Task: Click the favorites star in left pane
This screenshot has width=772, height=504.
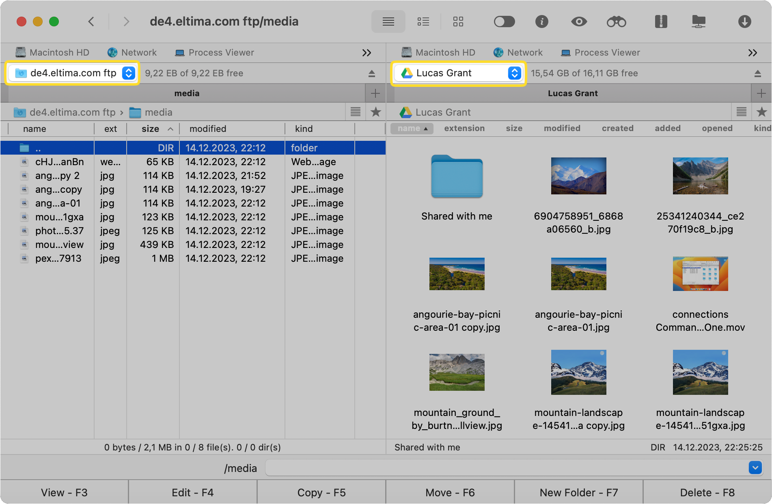Action: [x=376, y=112]
